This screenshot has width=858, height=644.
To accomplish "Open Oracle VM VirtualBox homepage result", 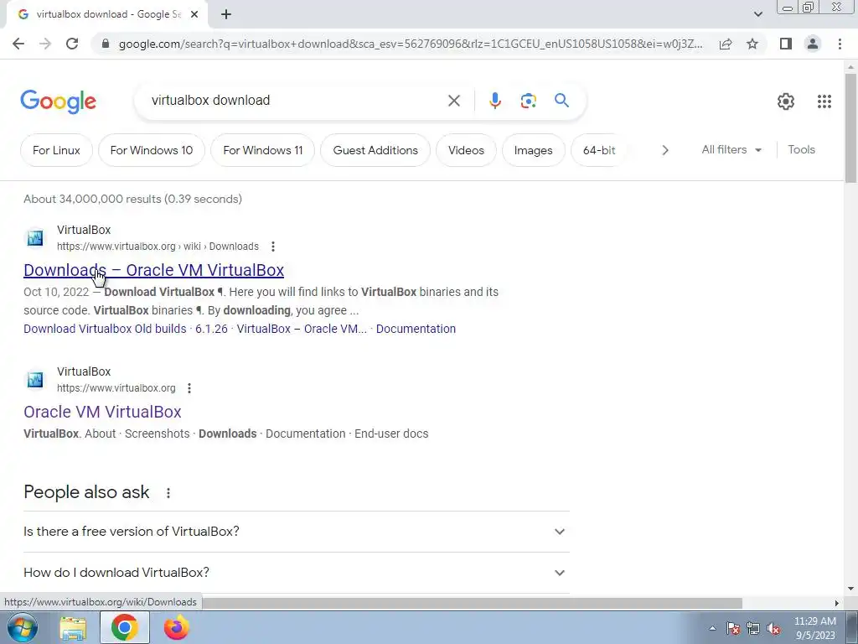I will pyautogui.click(x=102, y=412).
